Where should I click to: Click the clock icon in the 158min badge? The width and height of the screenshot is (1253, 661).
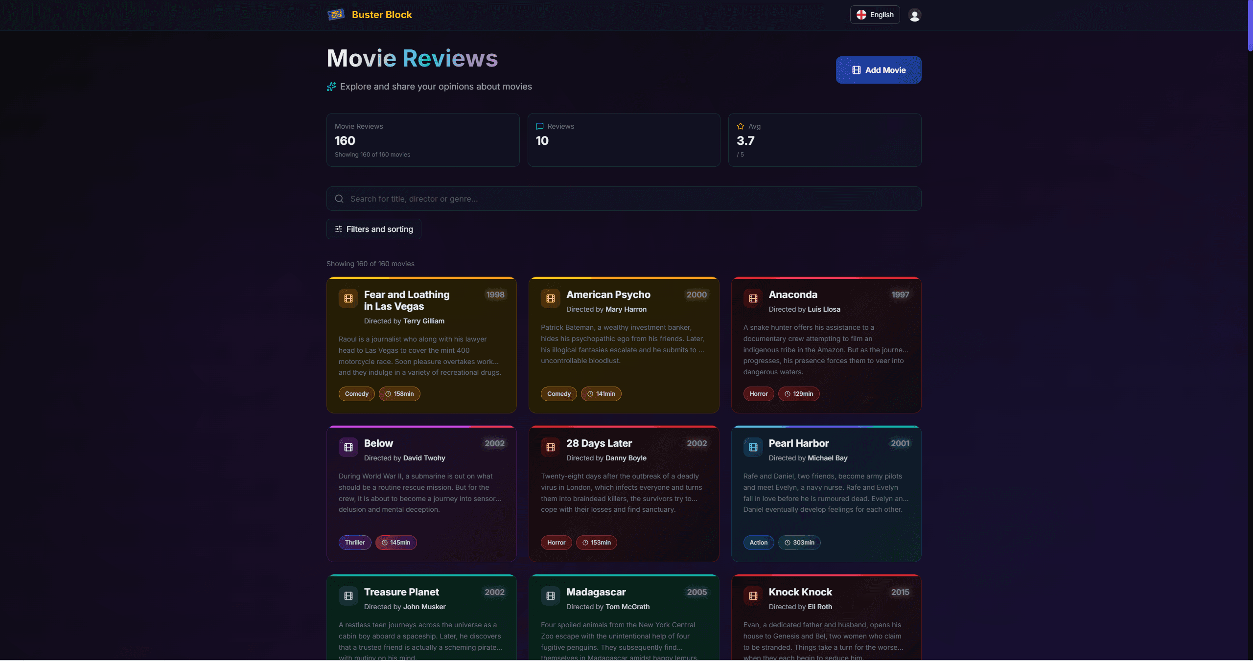[x=388, y=394]
